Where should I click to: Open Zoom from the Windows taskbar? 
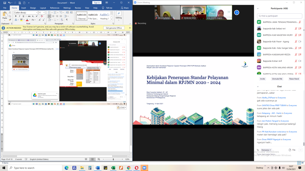click(x=144, y=168)
